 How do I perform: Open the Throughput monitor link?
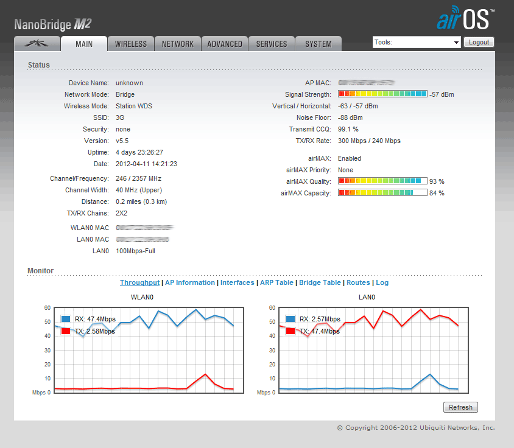[x=139, y=282]
